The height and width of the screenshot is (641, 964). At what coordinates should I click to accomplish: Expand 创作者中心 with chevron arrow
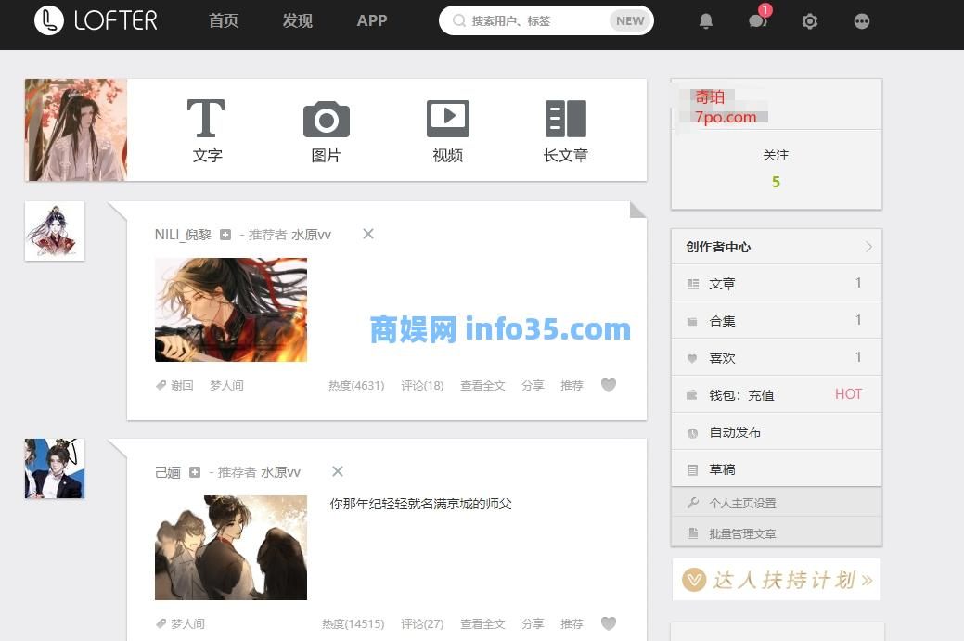[x=868, y=247]
